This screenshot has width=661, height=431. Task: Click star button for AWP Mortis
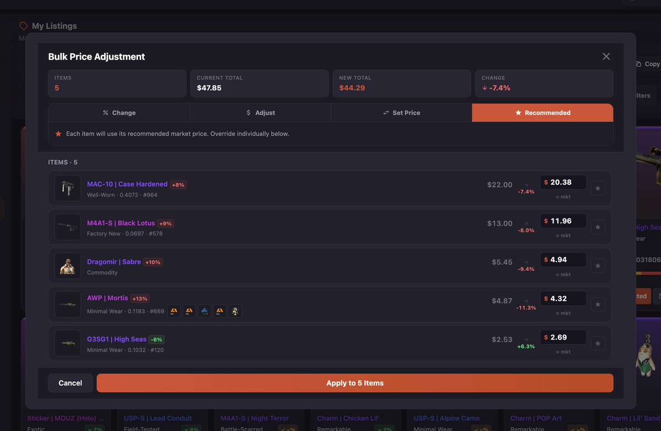pyautogui.click(x=598, y=305)
